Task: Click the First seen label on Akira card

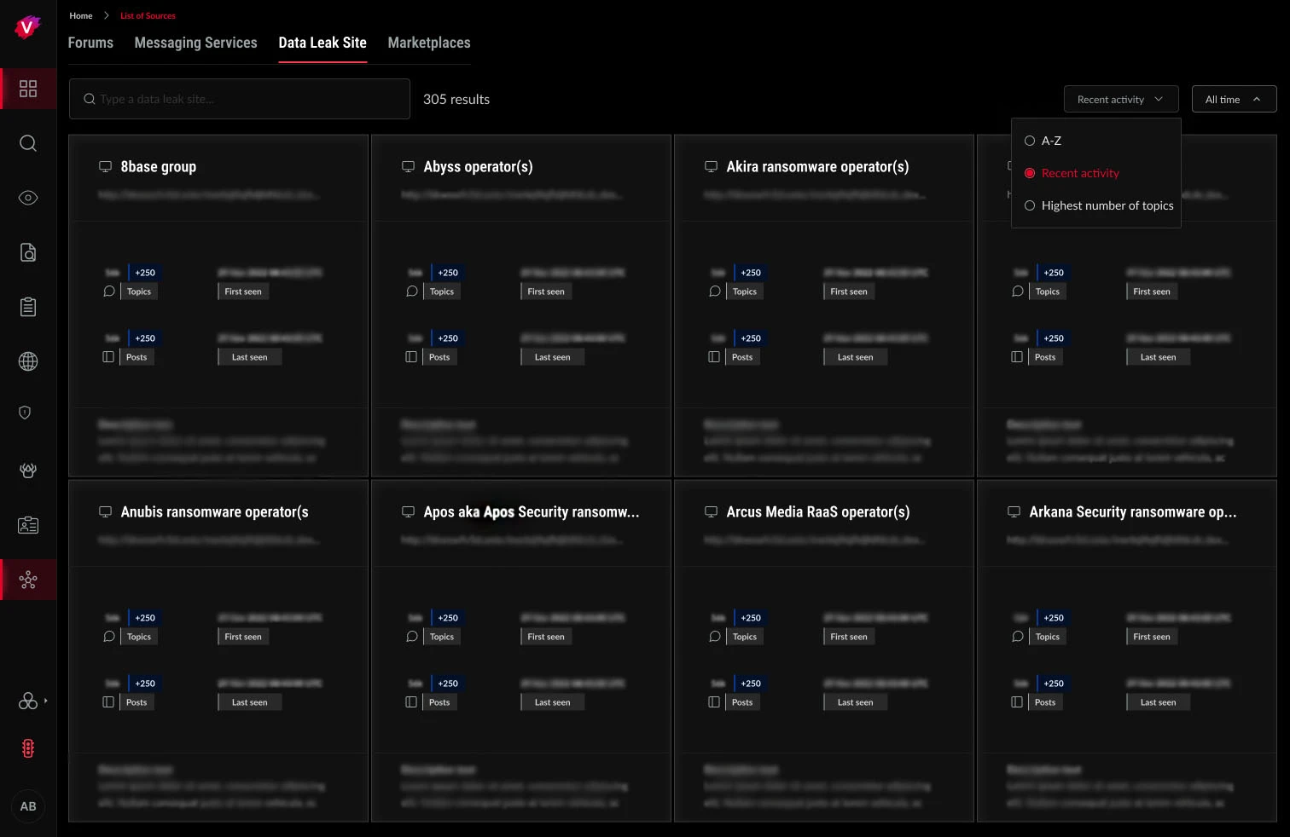Action: pyautogui.click(x=849, y=292)
